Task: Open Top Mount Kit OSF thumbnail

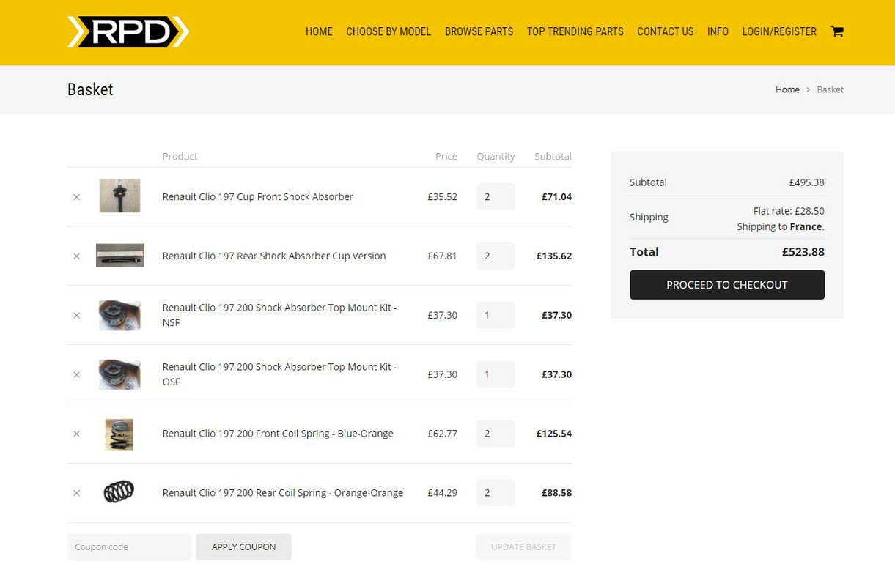Action: pos(119,374)
